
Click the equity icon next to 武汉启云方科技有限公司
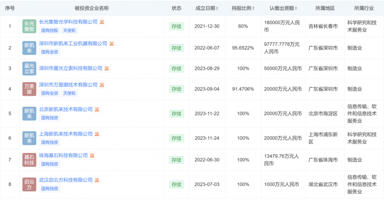click(x=97, y=180)
